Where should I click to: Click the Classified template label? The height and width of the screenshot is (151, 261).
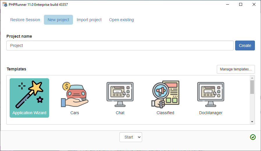click(165, 113)
